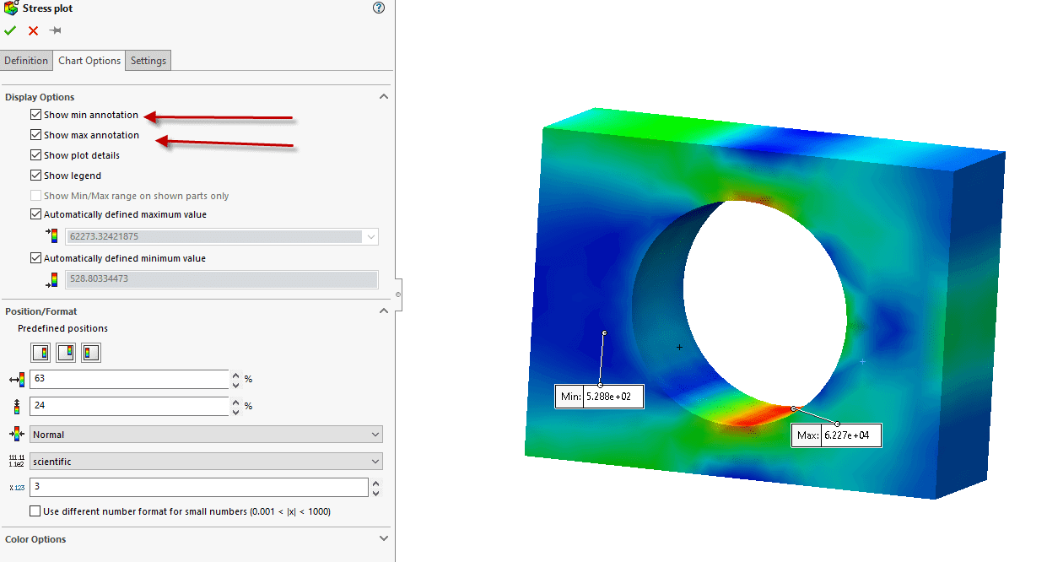This screenshot has height=562, width=1047.
Task: Open help via question mark icon
Action: [x=378, y=8]
